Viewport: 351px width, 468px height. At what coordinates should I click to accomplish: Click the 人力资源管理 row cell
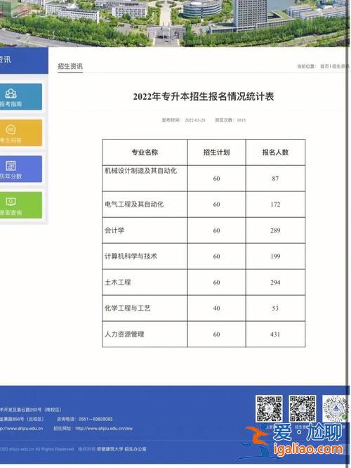coord(145,334)
